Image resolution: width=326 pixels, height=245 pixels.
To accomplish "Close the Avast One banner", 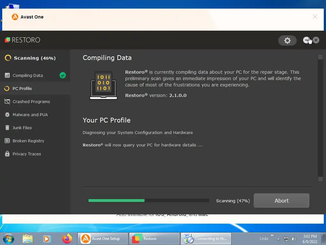I will pyautogui.click(x=315, y=17).
